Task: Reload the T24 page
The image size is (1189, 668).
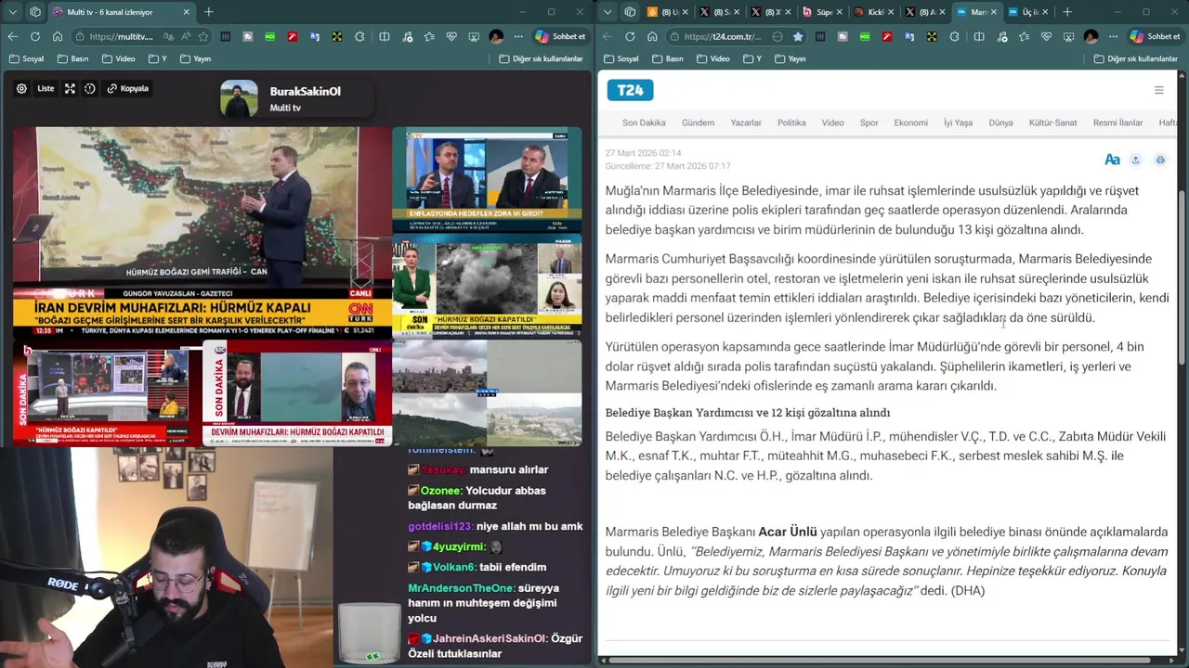Action: [x=630, y=36]
